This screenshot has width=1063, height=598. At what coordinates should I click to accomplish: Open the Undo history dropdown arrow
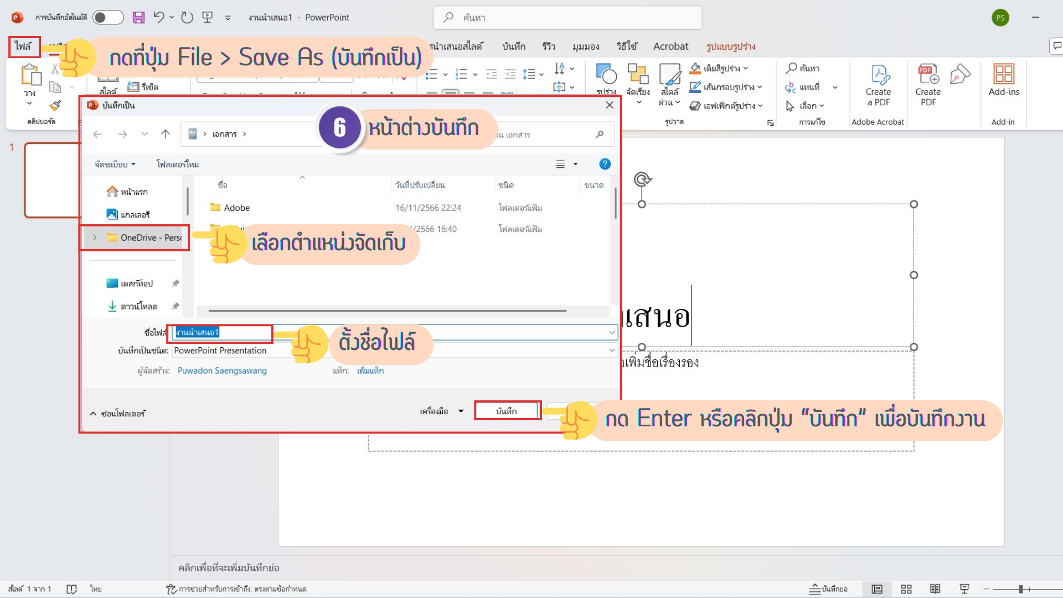click(x=172, y=17)
